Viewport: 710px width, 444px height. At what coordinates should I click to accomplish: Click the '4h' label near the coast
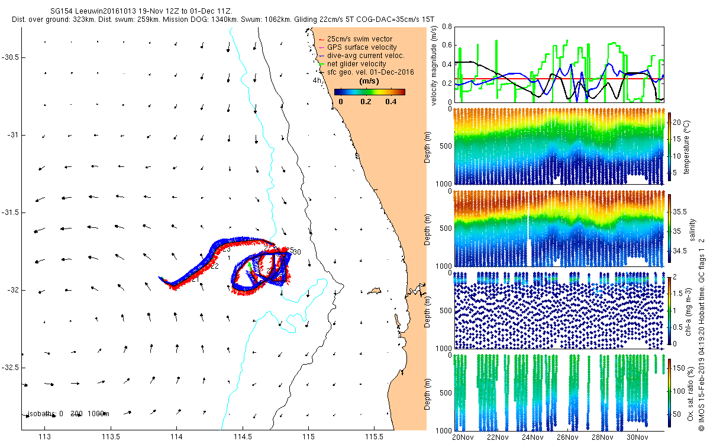(318, 80)
